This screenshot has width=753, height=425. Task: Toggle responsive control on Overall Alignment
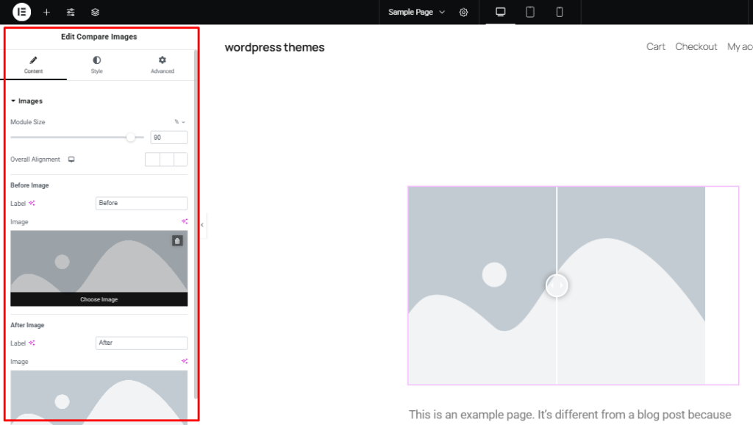pos(71,159)
